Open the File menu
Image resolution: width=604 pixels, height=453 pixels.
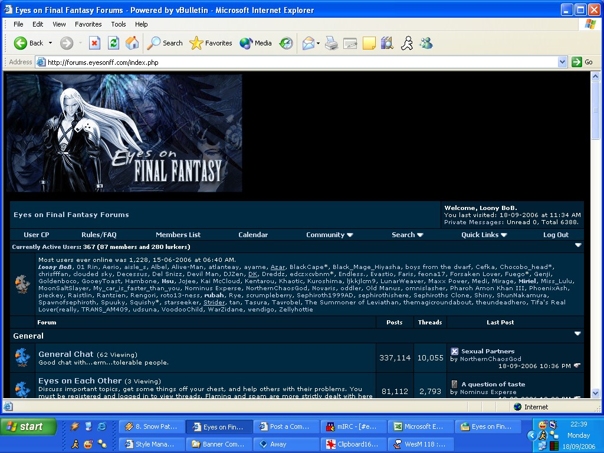point(18,24)
